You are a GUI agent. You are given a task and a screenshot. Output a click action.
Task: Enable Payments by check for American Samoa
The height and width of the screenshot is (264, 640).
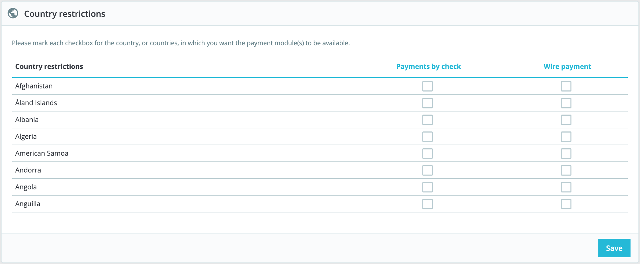[427, 154]
